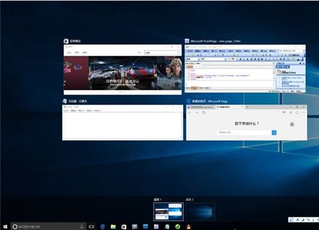Click the Cortana search box on the taskbar

pyautogui.click(x=48, y=227)
